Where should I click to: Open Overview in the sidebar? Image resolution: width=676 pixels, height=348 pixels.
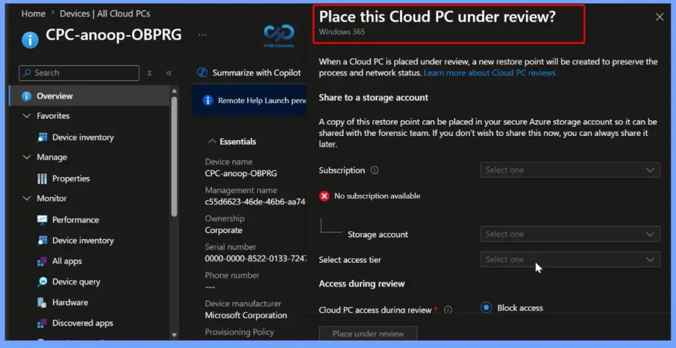point(89,96)
